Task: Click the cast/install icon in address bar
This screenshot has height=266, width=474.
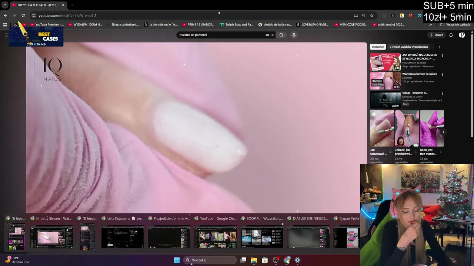Action: (x=355, y=16)
